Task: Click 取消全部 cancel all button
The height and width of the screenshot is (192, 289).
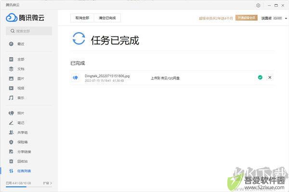Action: [x=82, y=18]
